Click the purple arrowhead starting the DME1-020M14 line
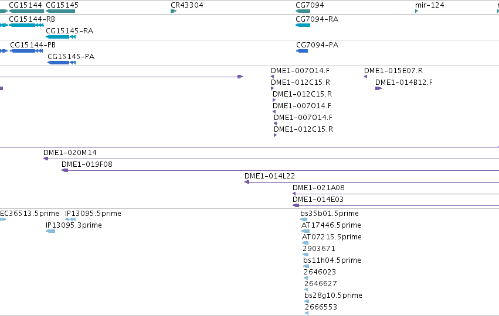This screenshot has height=316, width=499. point(46,159)
